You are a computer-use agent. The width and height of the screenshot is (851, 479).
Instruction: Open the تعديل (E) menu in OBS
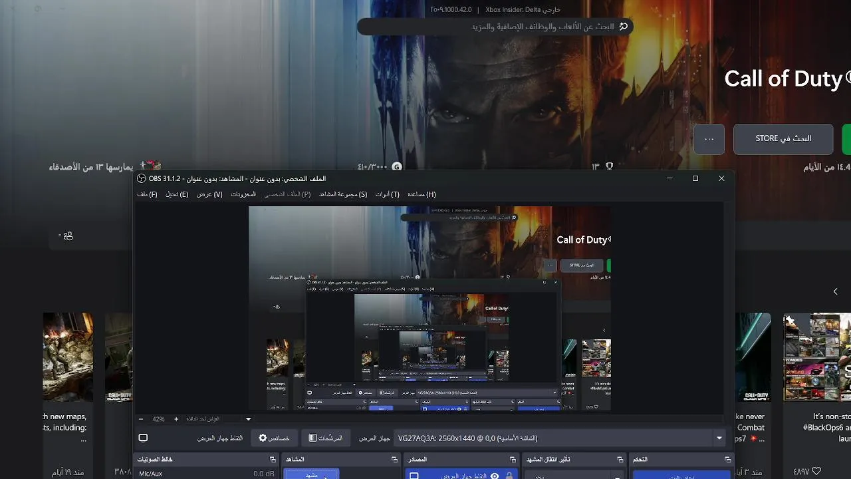177,194
